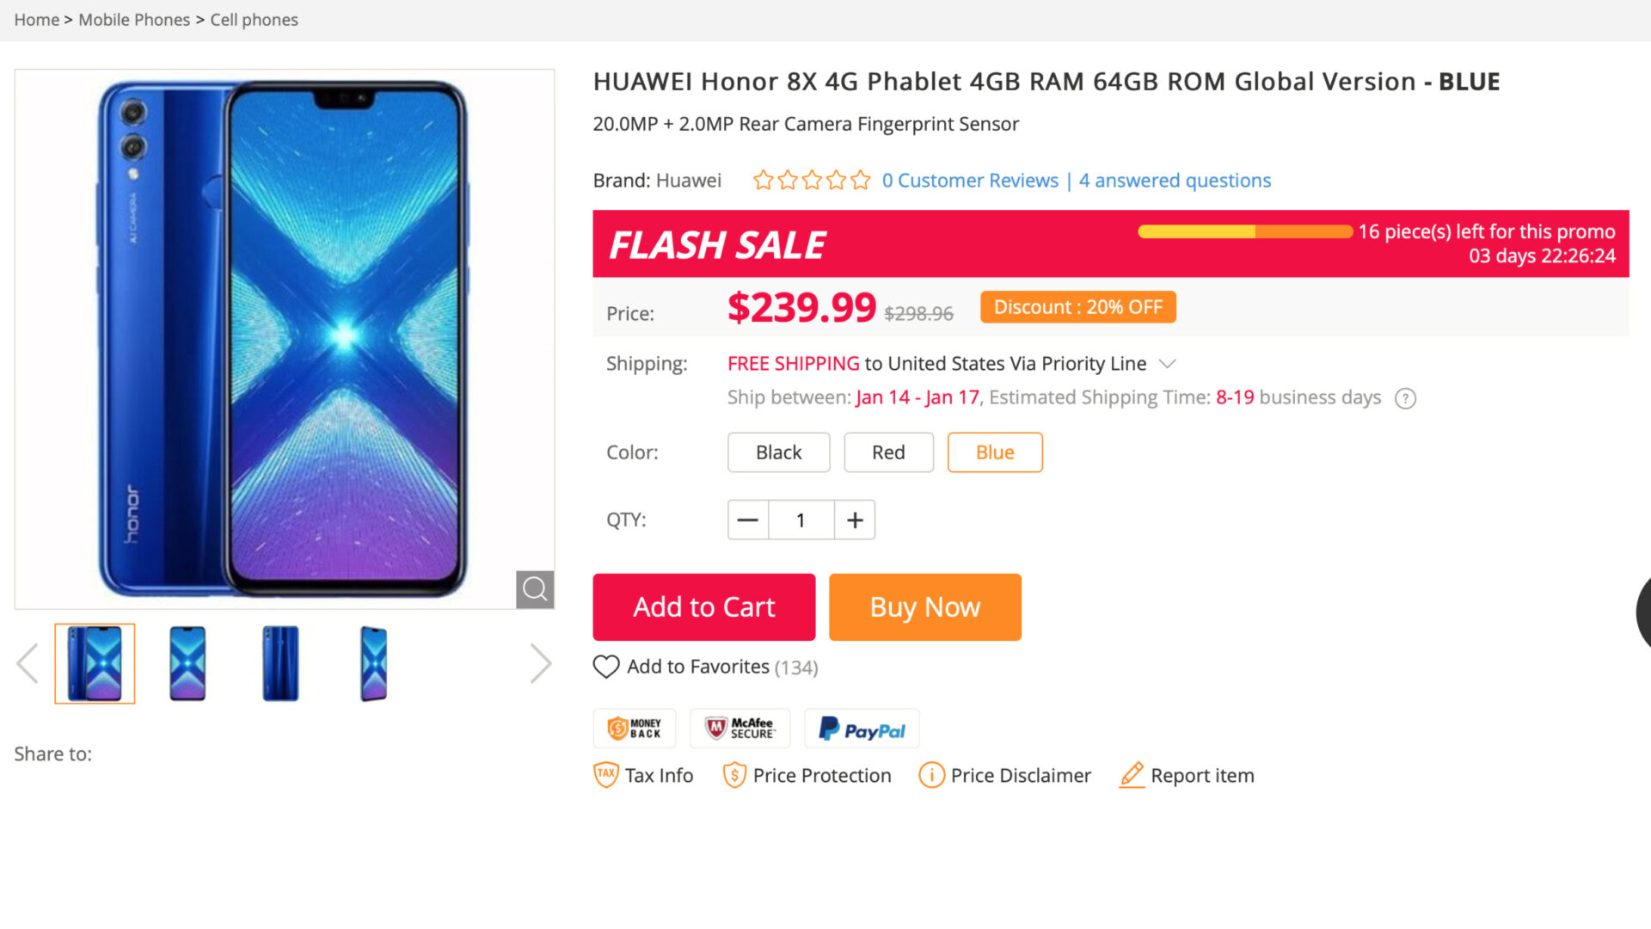The height and width of the screenshot is (929, 1651).
Task: Choose the Blue color option
Action: tap(995, 452)
